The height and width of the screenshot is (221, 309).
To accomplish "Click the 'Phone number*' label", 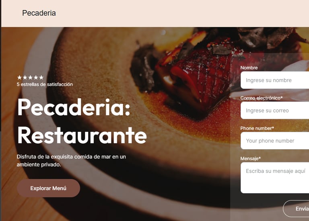I will [x=257, y=128].
